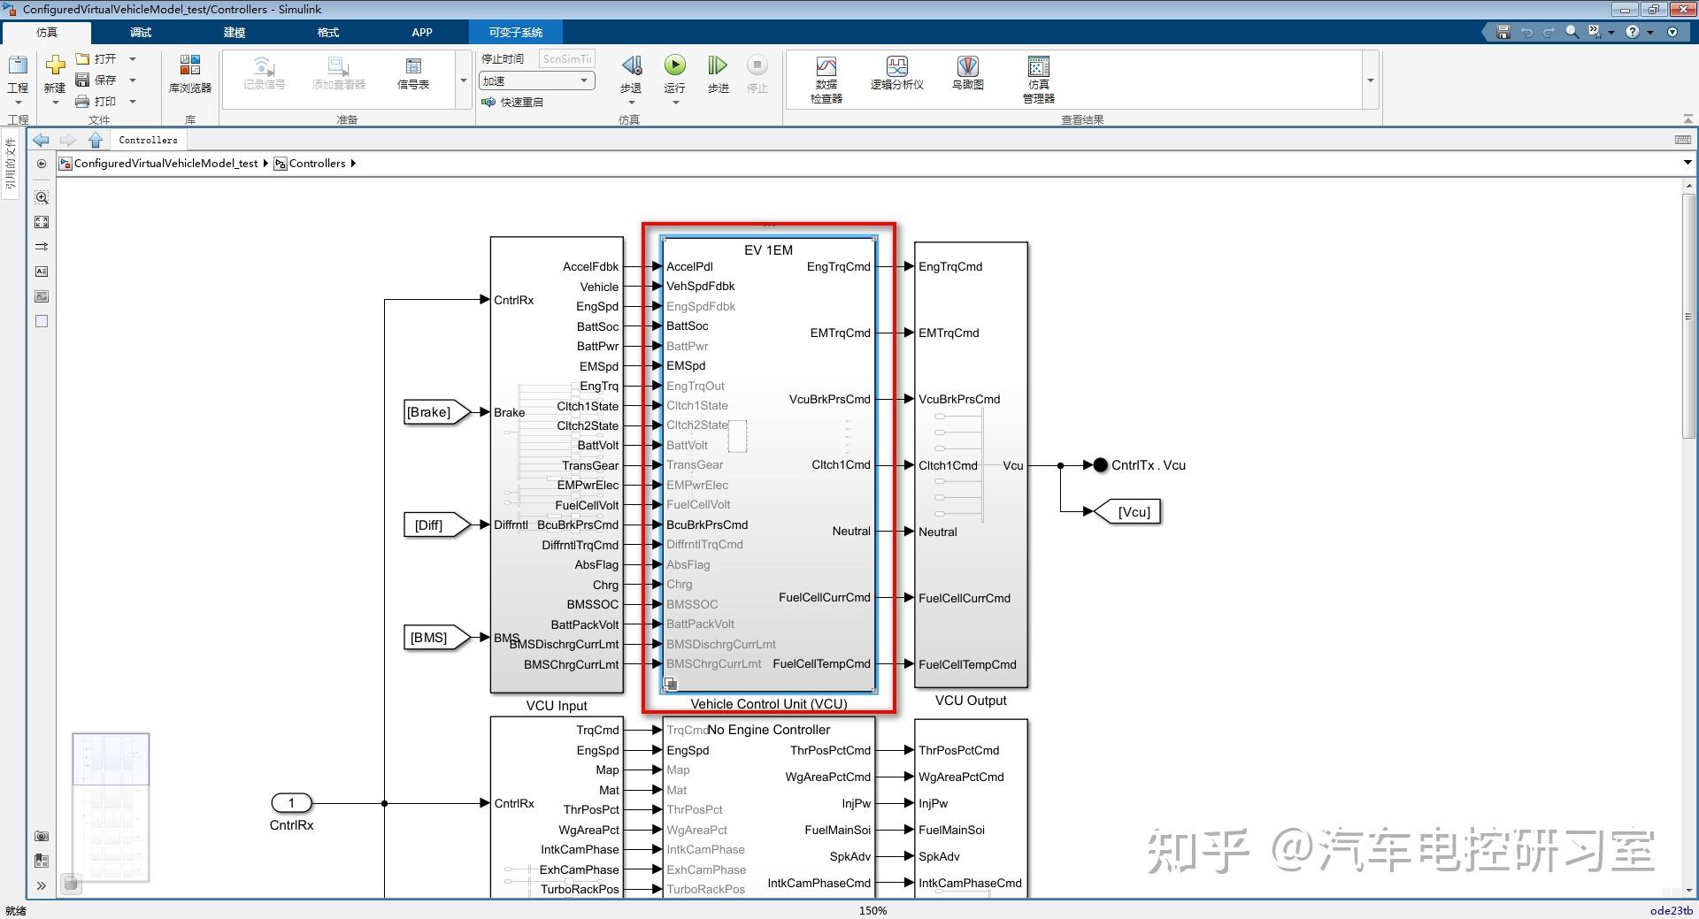Open the Bird's-Eye view (鸟瞰图)
The width and height of the screenshot is (1699, 919).
[966, 75]
